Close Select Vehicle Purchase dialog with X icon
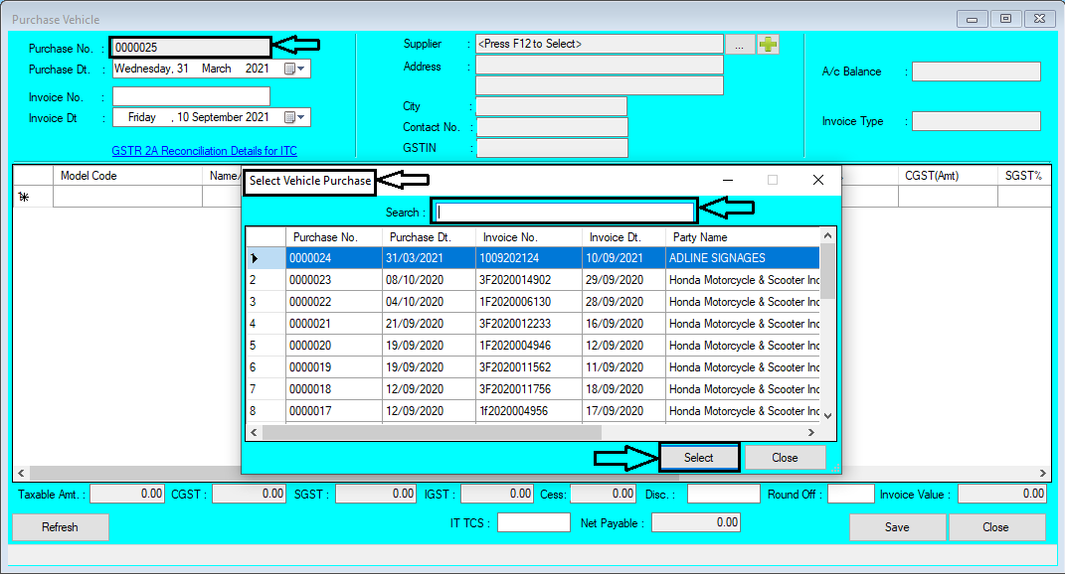This screenshot has width=1065, height=574. click(818, 180)
